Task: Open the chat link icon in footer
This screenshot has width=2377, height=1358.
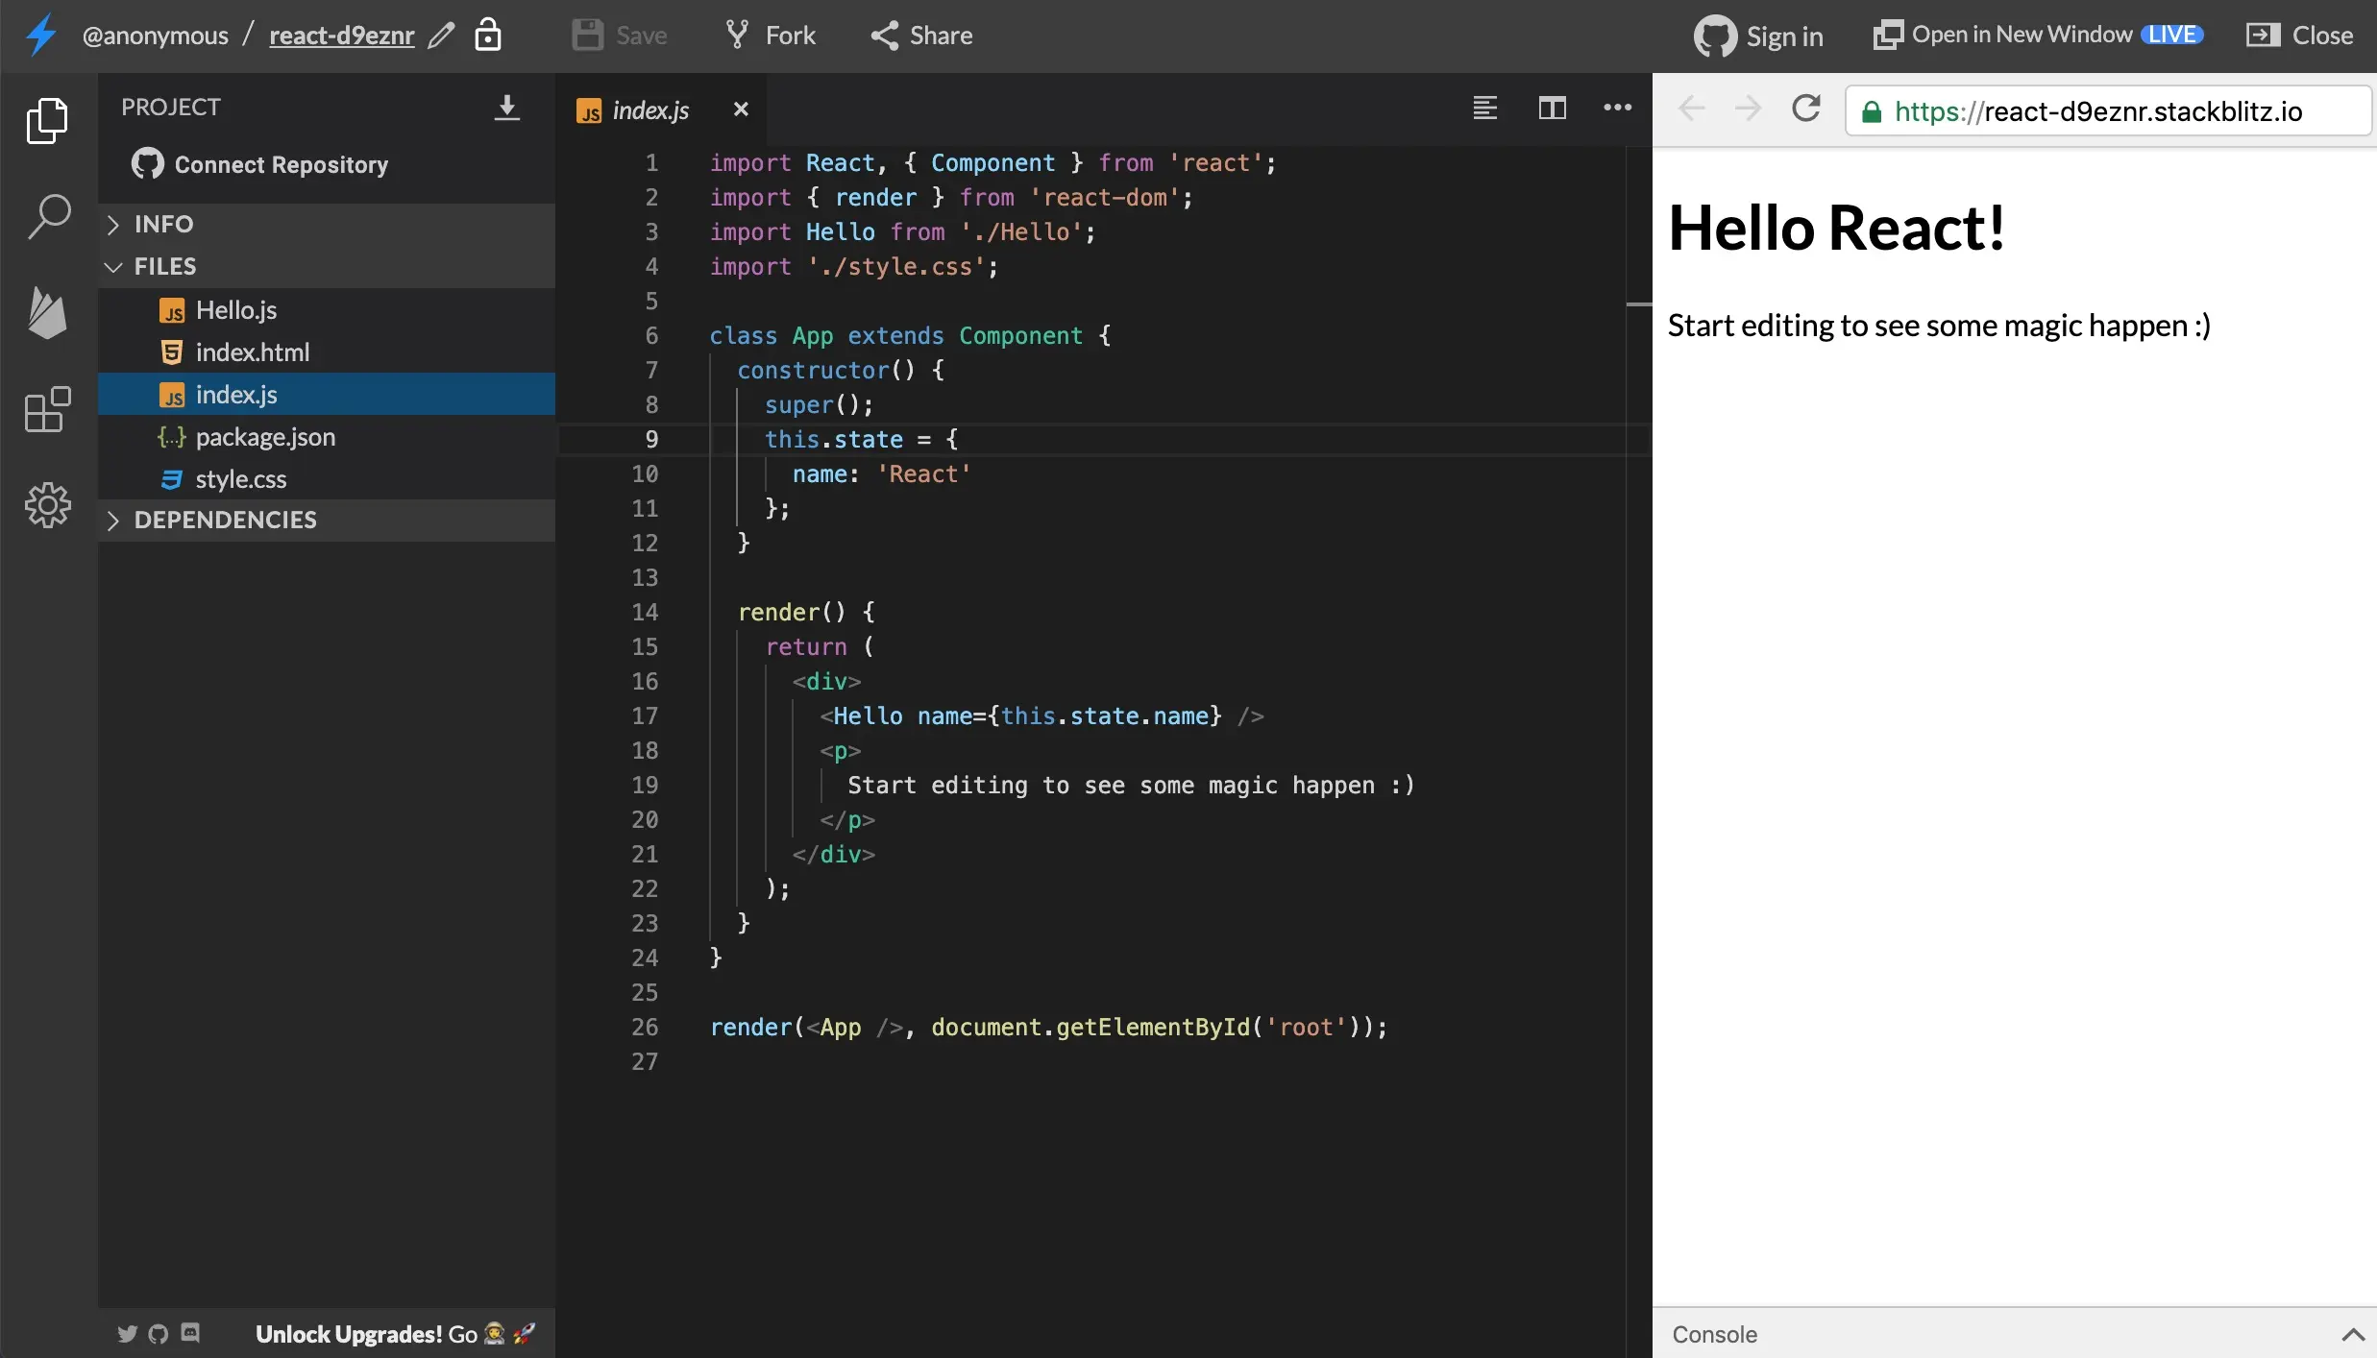Action: pos(190,1332)
